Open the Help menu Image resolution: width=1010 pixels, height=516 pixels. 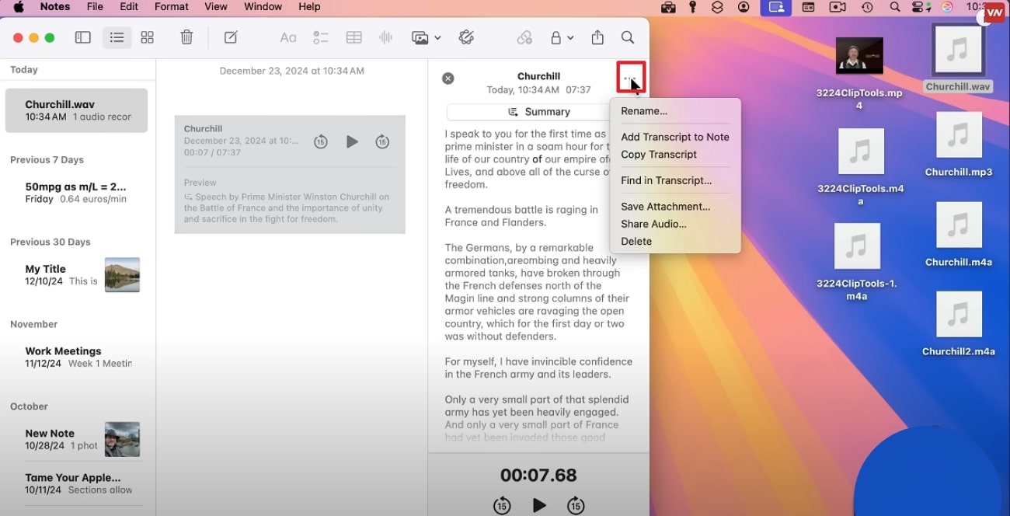(x=309, y=7)
